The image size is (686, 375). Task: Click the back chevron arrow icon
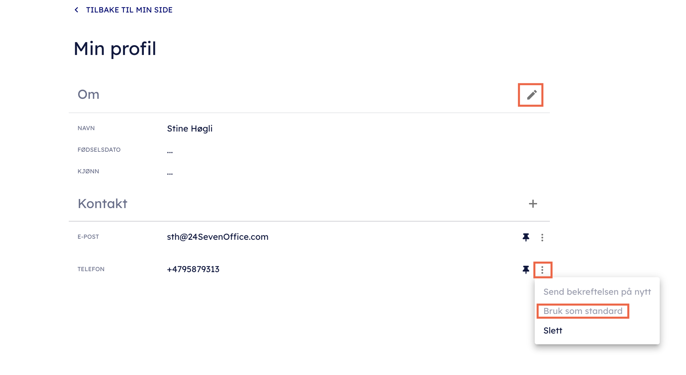(76, 10)
